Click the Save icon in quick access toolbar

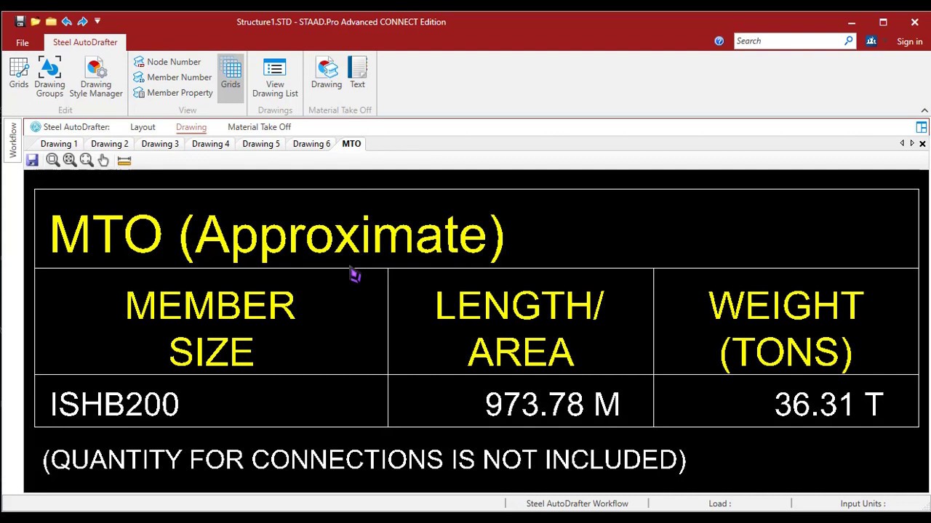[20, 22]
